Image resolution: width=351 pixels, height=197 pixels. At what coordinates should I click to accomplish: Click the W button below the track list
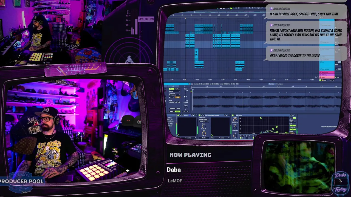pos(333,80)
